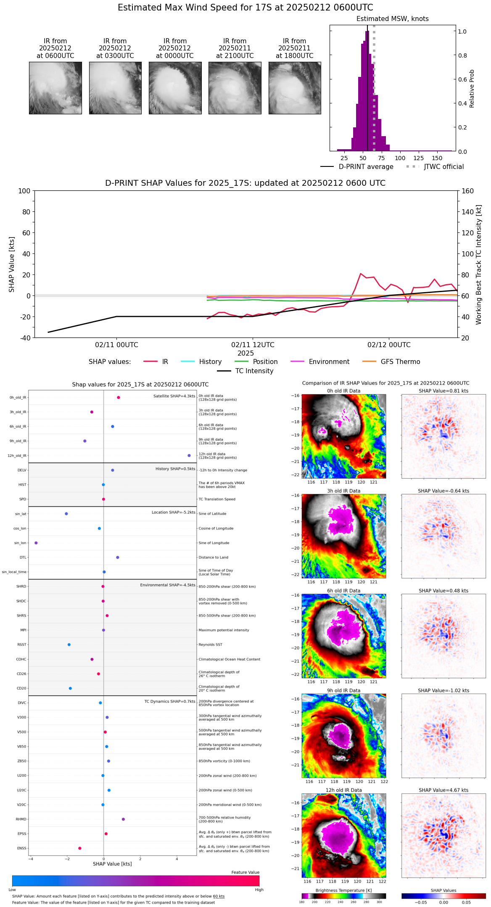This screenshot has width=491, height=907.
Task: Click the 'History SHAP=0.5kts' annotation
Action: pyautogui.click(x=175, y=469)
